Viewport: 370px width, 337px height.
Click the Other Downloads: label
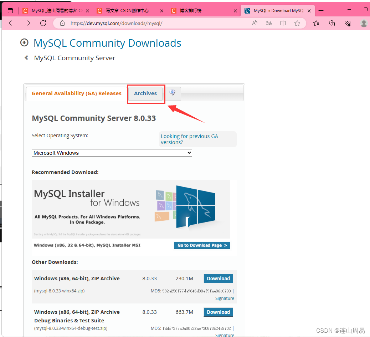[x=55, y=262]
